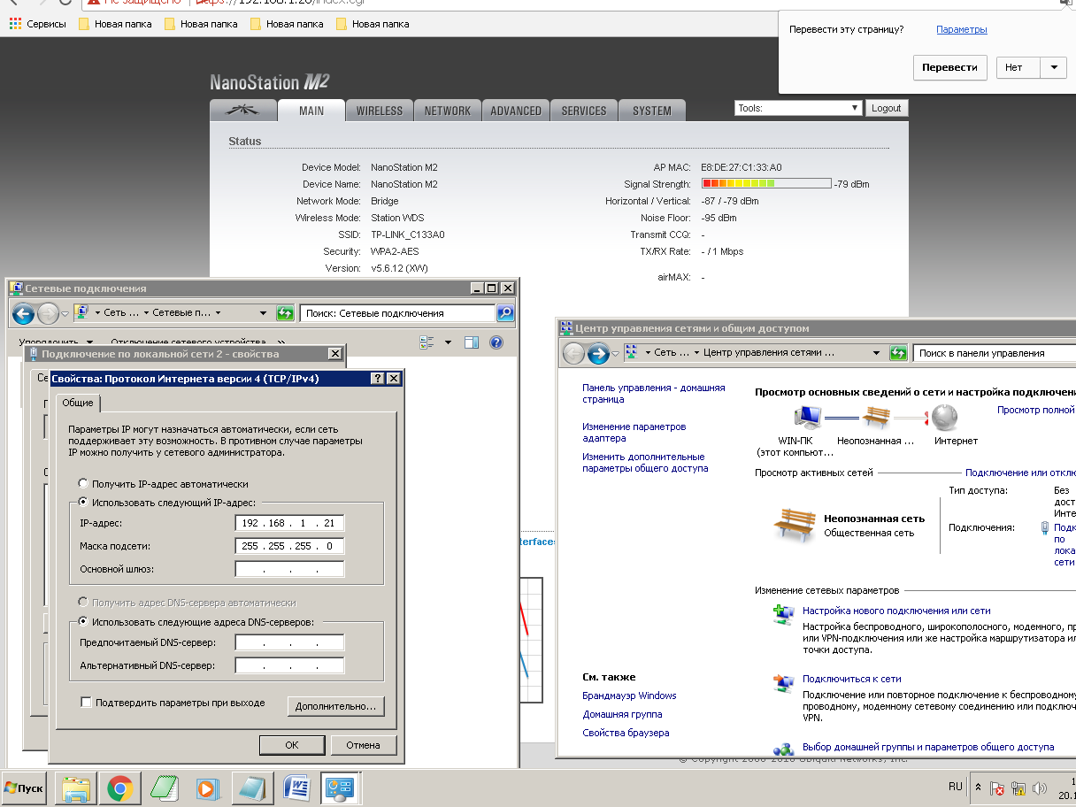Open address history dropdown in Центр управления сетями
This screenshot has width=1076, height=807.
877,353
